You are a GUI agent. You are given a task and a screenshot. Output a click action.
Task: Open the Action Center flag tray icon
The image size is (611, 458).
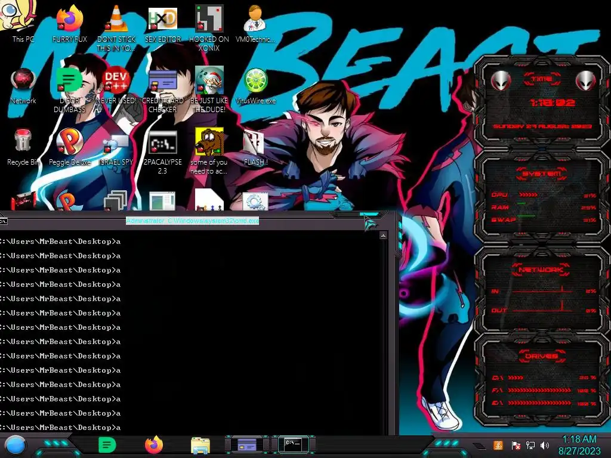pyautogui.click(x=516, y=445)
